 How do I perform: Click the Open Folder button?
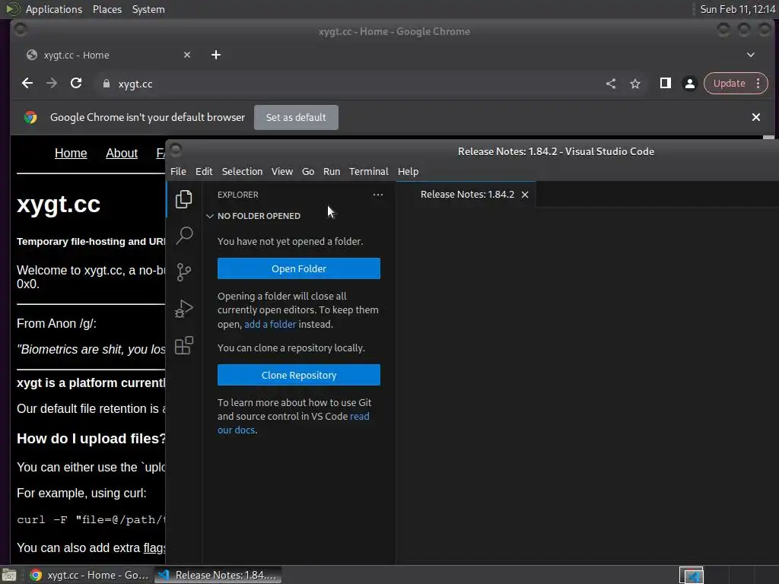point(298,268)
